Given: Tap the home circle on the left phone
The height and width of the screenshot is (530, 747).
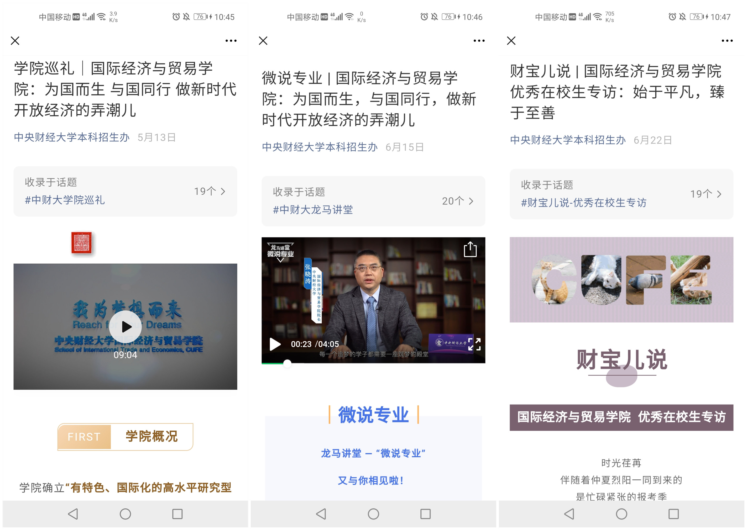Looking at the screenshot, I should (x=125, y=514).
